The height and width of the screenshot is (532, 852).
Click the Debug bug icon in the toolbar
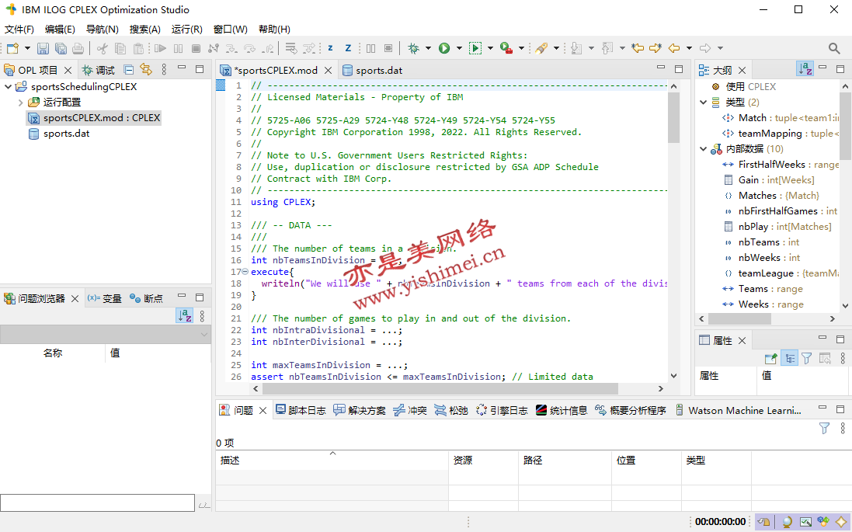[x=413, y=48]
